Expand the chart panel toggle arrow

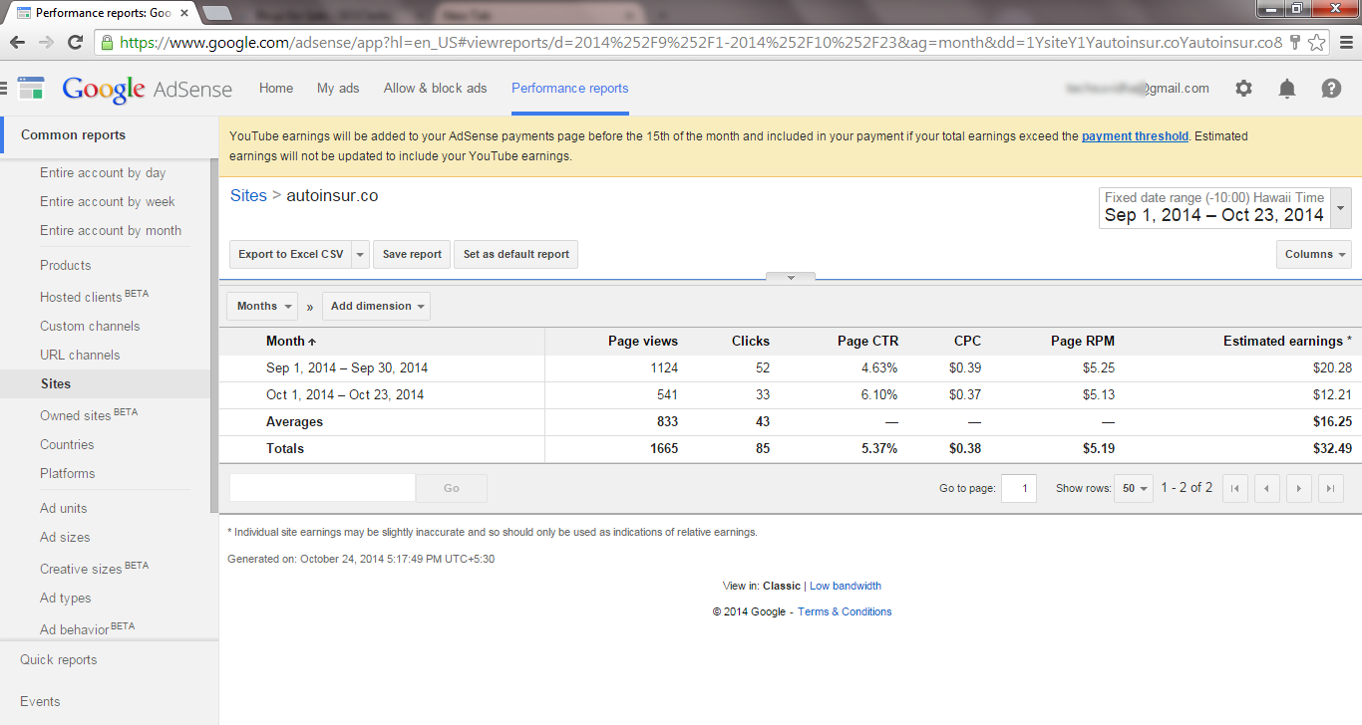pos(791,278)
